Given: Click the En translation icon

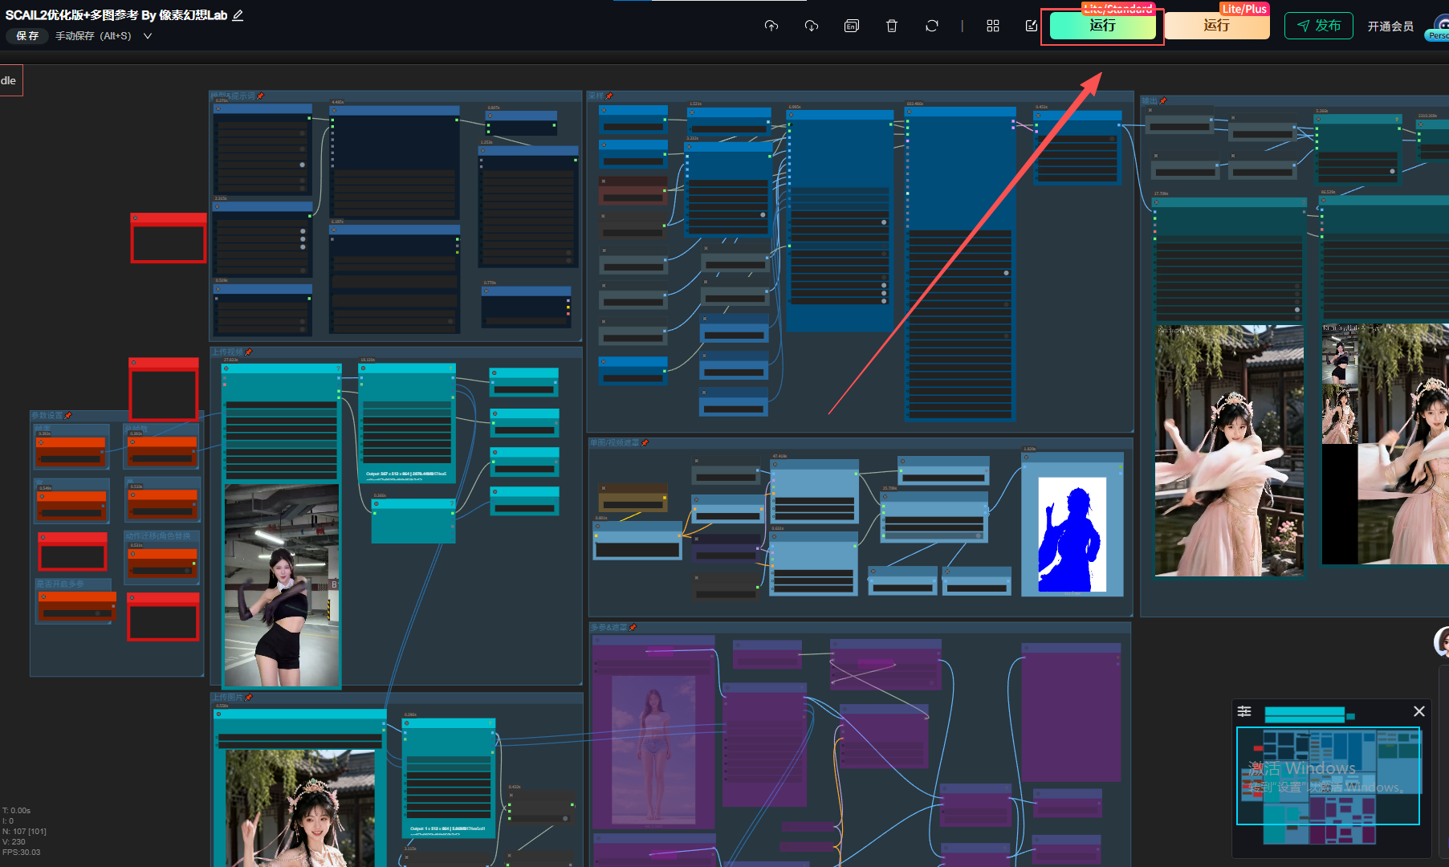Looking at the screenshot, I should 852,26.
